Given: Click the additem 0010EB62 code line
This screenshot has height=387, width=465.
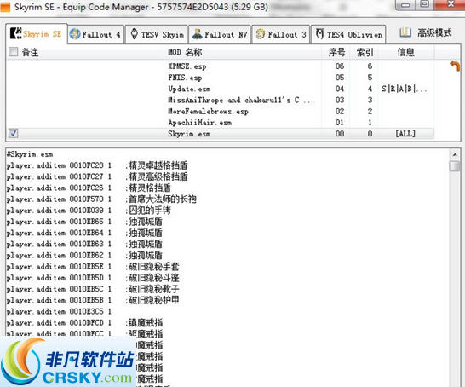Looking at the screenshot, I should click(84, 255).
